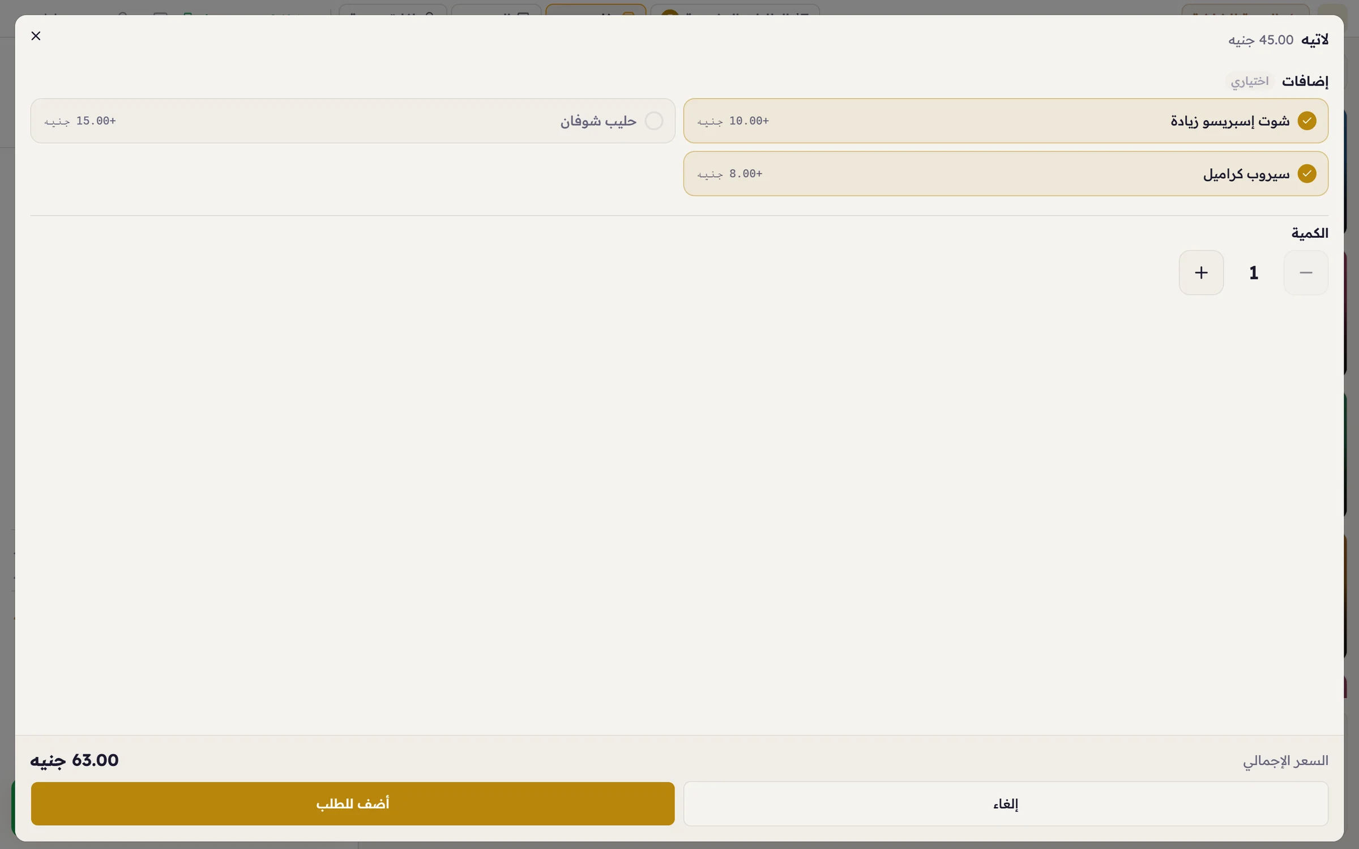The image size is (1359, 849).
Task: Increase quantity with the plus button
Action: [1201, 273]
